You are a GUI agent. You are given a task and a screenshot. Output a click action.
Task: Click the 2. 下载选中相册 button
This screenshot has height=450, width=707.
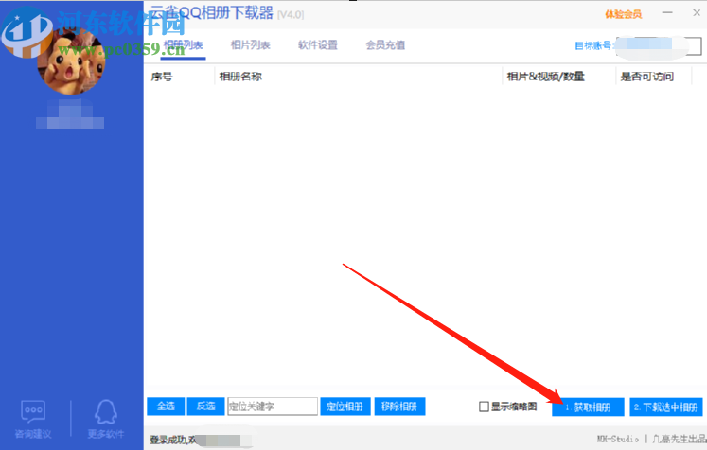click(666, 407)
